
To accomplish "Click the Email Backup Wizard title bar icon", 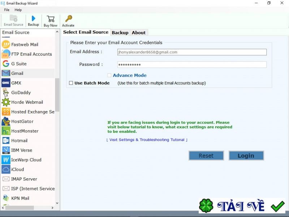I will click(x=3, y=3).
